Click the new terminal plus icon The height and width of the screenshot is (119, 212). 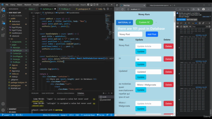(103, 93)
